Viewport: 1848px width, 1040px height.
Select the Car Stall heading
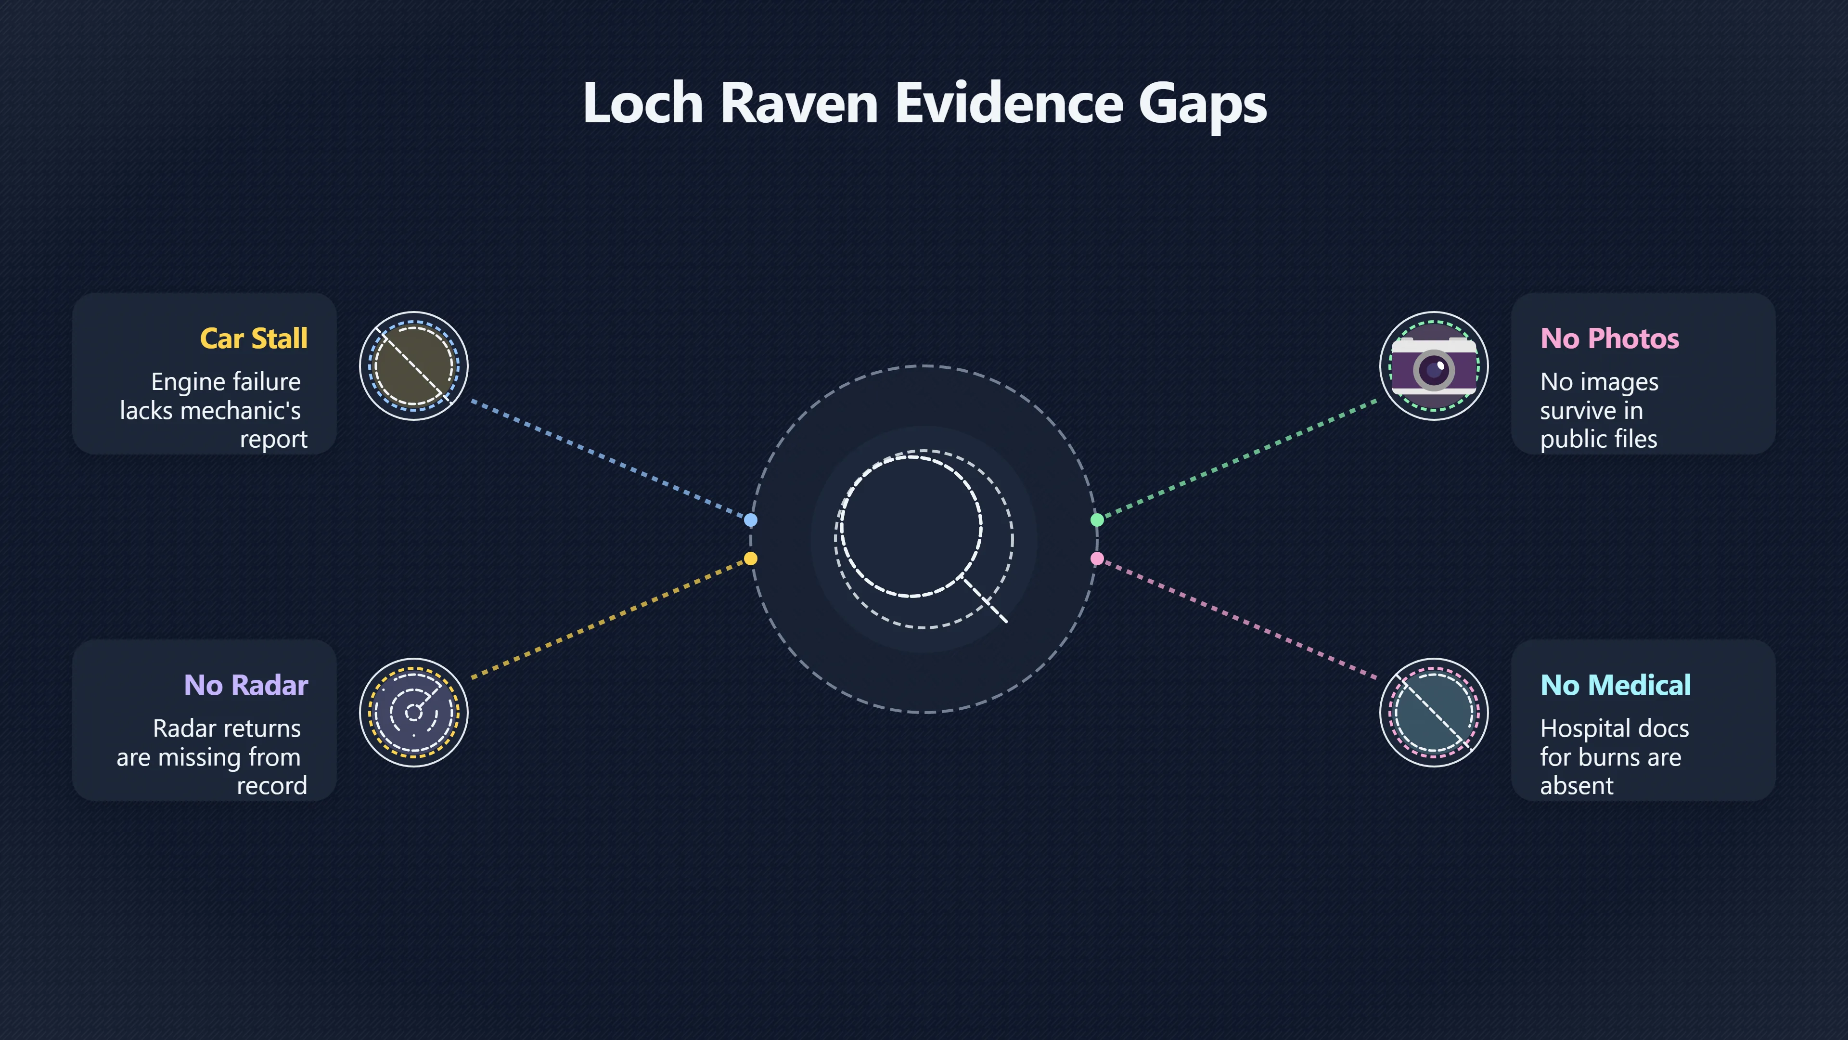pyautogui.click(x=254, y=338)
